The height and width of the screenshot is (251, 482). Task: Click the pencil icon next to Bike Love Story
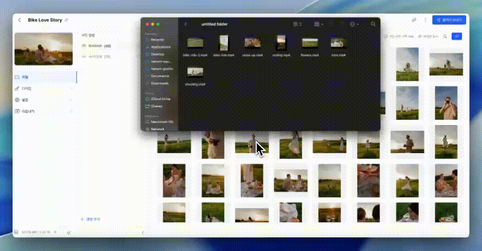click(66, 20)
